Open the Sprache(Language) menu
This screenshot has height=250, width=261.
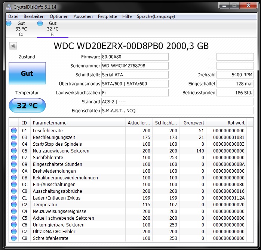(x=156, y=16)
